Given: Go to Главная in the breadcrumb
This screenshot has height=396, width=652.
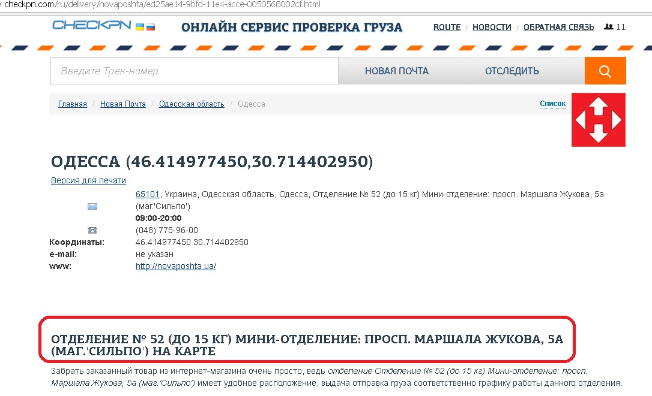Looking at the screenshot, I should [73, 104].
